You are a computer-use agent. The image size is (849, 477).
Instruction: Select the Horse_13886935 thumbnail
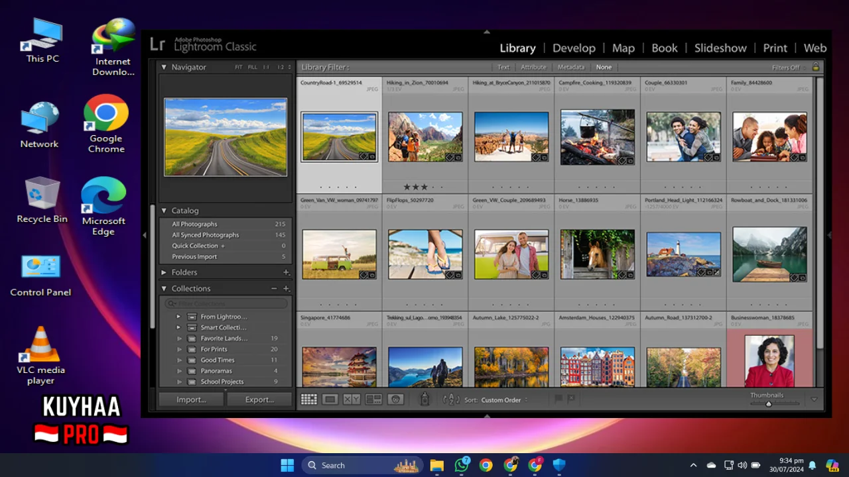pos(597,254)
